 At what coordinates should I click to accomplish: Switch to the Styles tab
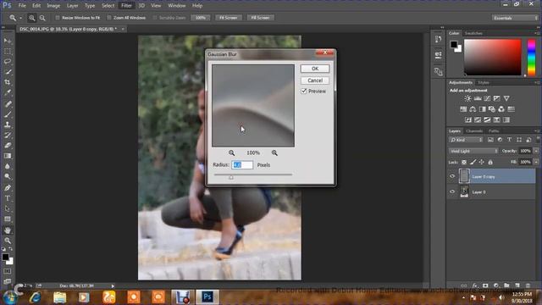tap(484, 83)
